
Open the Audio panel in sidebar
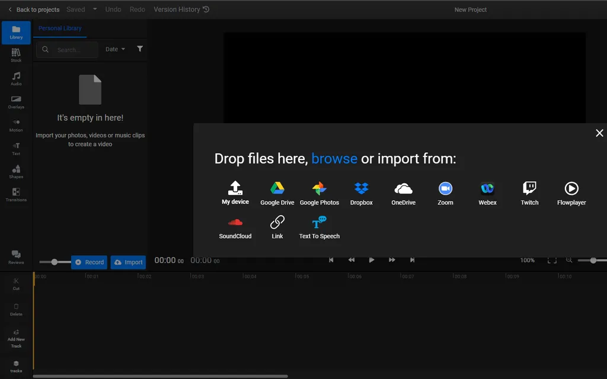16,79
